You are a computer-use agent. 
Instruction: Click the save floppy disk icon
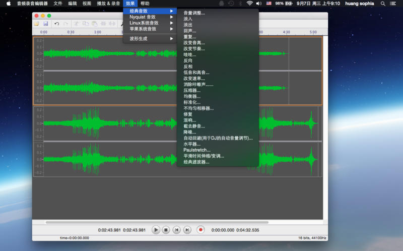(46, 24)
